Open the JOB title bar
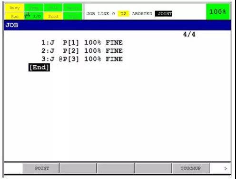Image resolution: width=236 pixels, height=179 pixels. 118,25
